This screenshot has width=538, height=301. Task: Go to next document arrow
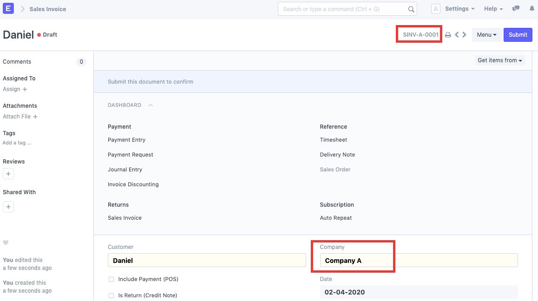tap(464, 35)
